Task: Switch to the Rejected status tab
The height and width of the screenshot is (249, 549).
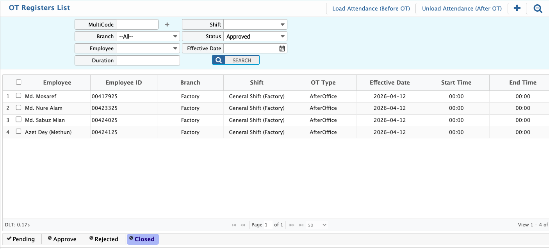Action: tap(103, 239)
